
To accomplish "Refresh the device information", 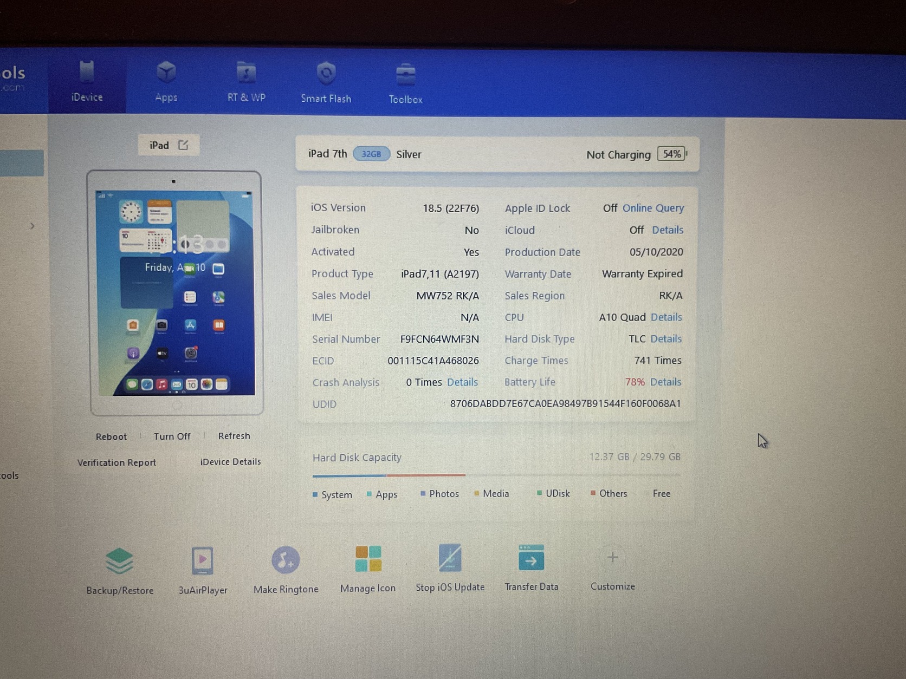I will tap(234, 435).
